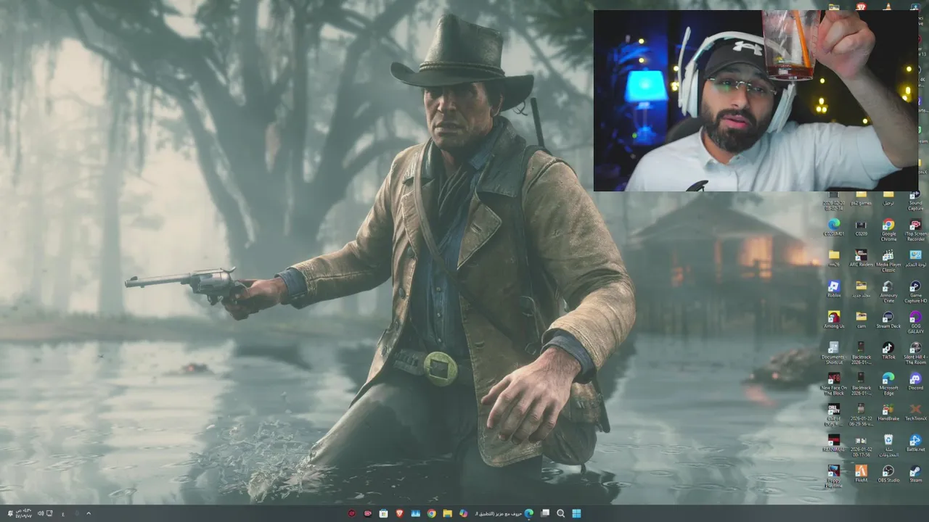This screenshot has height=522, width=929.
Task: Open the Stream Deck shortcut
Action: 888,320
